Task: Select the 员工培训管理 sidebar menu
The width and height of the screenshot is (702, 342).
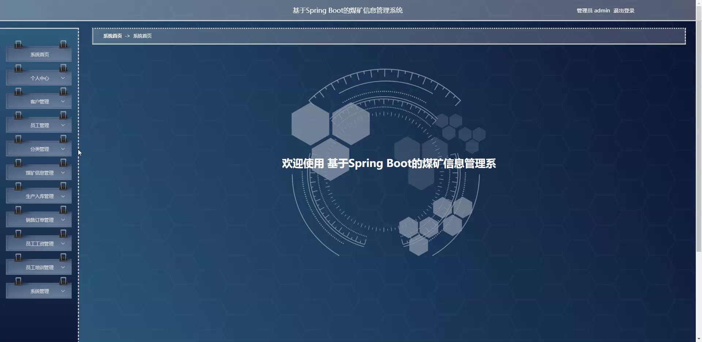Action: click(39, 267)
